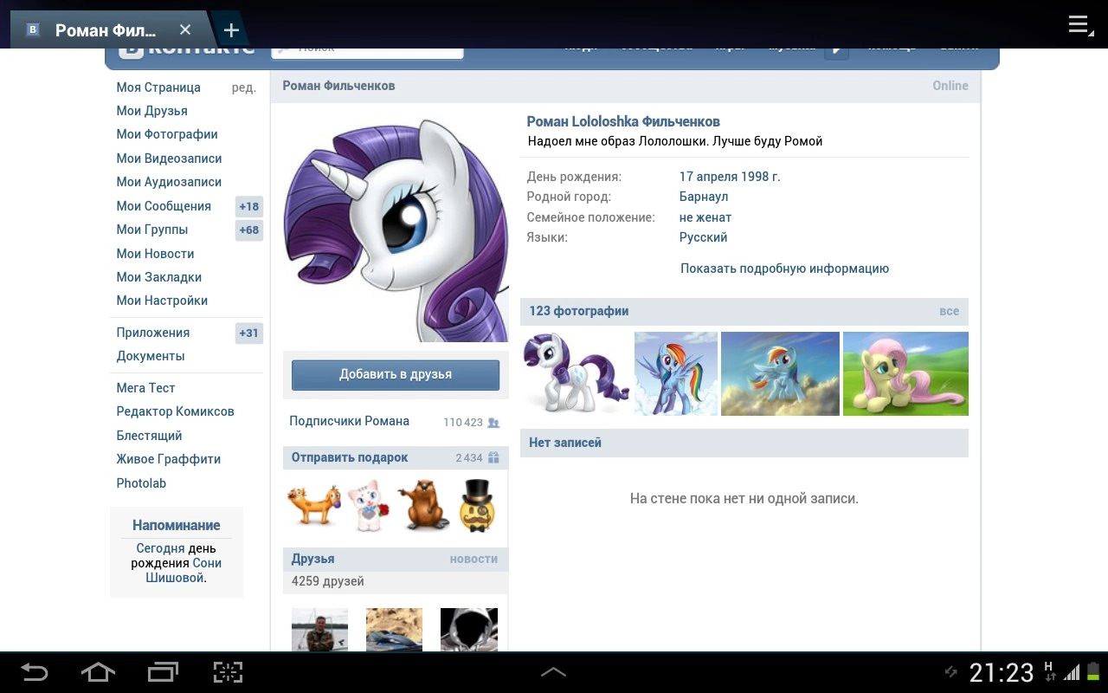Open Мои Настройки
1108x693 pixels.
(163, 301)
